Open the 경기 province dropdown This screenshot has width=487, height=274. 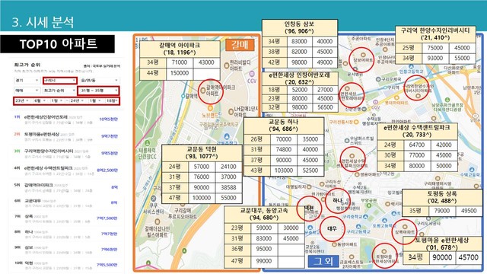[27, 81]
